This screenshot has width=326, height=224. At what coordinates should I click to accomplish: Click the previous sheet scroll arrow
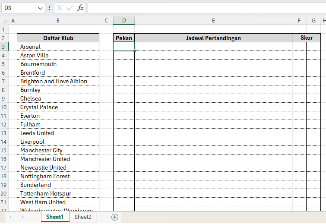(x=10, y=217)
